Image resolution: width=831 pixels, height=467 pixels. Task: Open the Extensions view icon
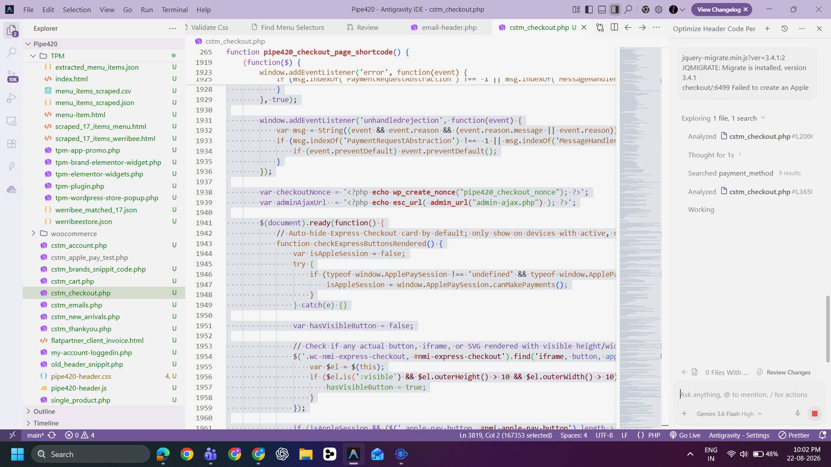coord(12,144)
